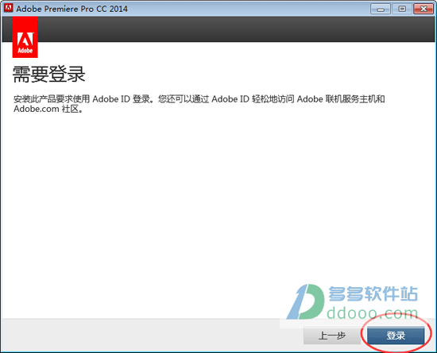
Task: Go back with the 上一步 button
Action: [x=332, y=336]
